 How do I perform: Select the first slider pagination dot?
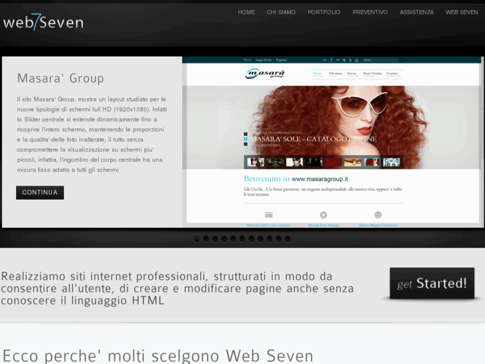click(197, 238)
